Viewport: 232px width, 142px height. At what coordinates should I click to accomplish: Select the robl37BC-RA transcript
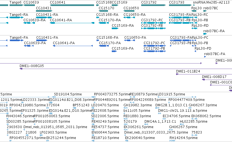click(x=205, y=34)
